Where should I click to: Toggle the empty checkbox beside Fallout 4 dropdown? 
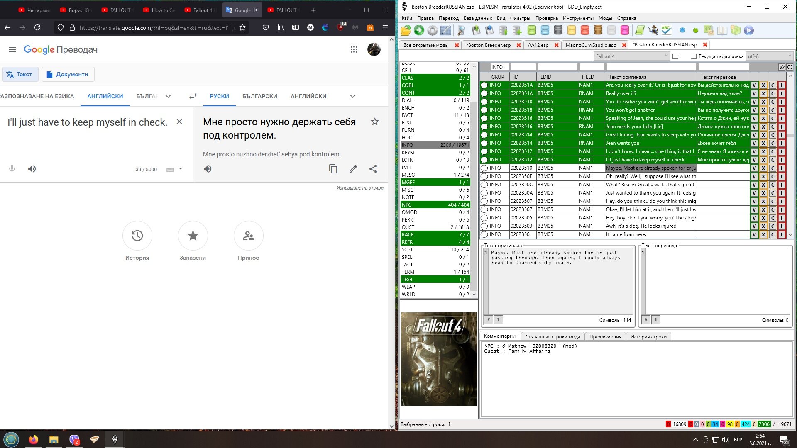675,56
